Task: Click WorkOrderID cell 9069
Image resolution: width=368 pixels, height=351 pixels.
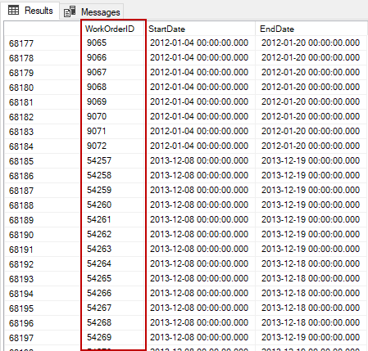Action: pos(112,101)
